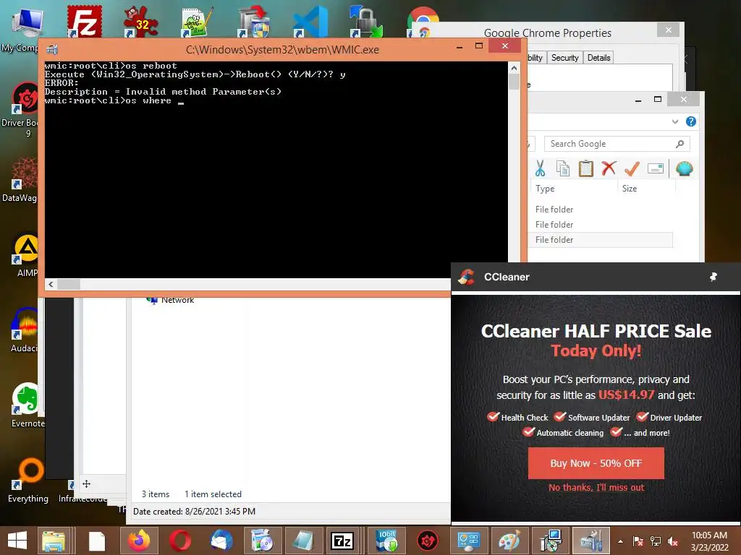Open the AIMP desktop shortcut
This screenshot has height=555, width=741.
point(25,255)
